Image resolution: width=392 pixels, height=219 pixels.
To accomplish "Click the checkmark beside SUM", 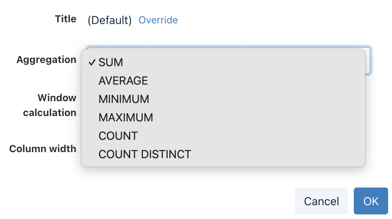I will [92, 63].
